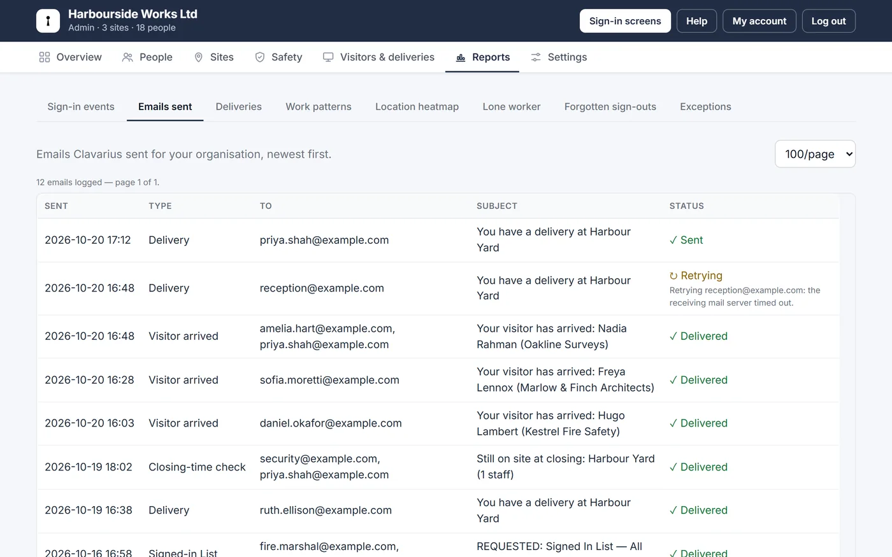Click reception@example.com recipient cell

click(322, 288)
